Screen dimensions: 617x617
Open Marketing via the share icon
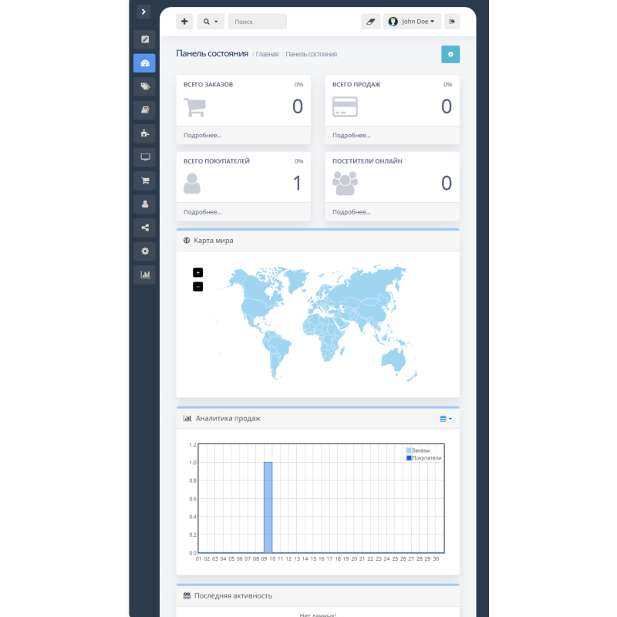[144, 227]
